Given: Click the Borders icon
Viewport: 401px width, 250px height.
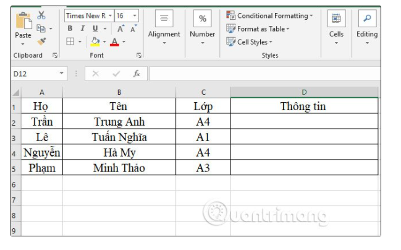Looking at the screenshot, I should [x=70, y=41].
